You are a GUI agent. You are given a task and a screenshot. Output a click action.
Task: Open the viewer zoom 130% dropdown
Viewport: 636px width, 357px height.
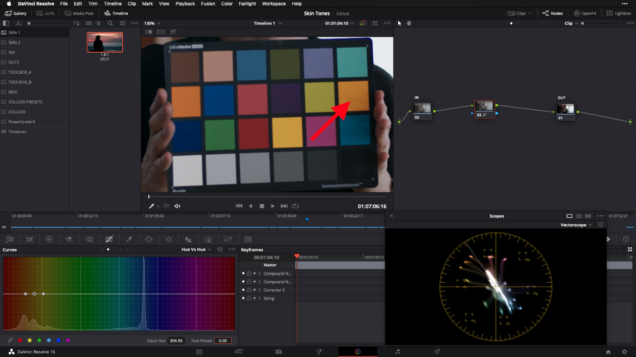click(x=152, y=23)
